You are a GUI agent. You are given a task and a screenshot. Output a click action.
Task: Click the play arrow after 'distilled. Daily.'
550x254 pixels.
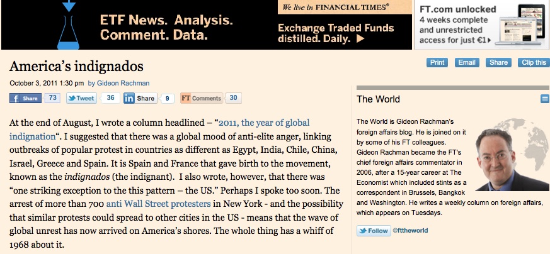click(x=360, y=38)
